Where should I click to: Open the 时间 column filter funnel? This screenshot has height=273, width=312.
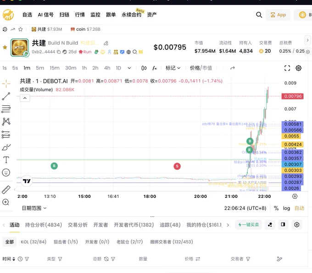[x=27, y=259]
